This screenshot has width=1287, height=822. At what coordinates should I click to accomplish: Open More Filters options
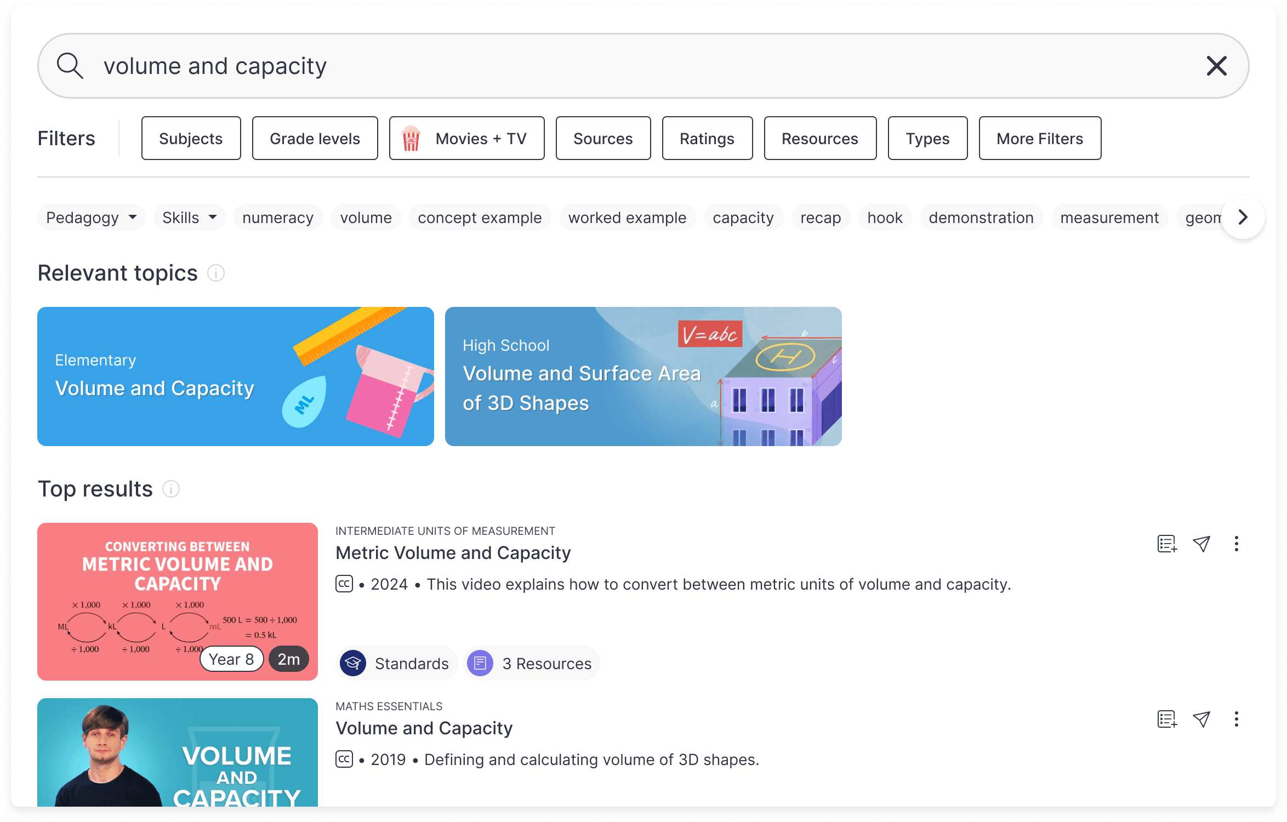pos(1039,138)
